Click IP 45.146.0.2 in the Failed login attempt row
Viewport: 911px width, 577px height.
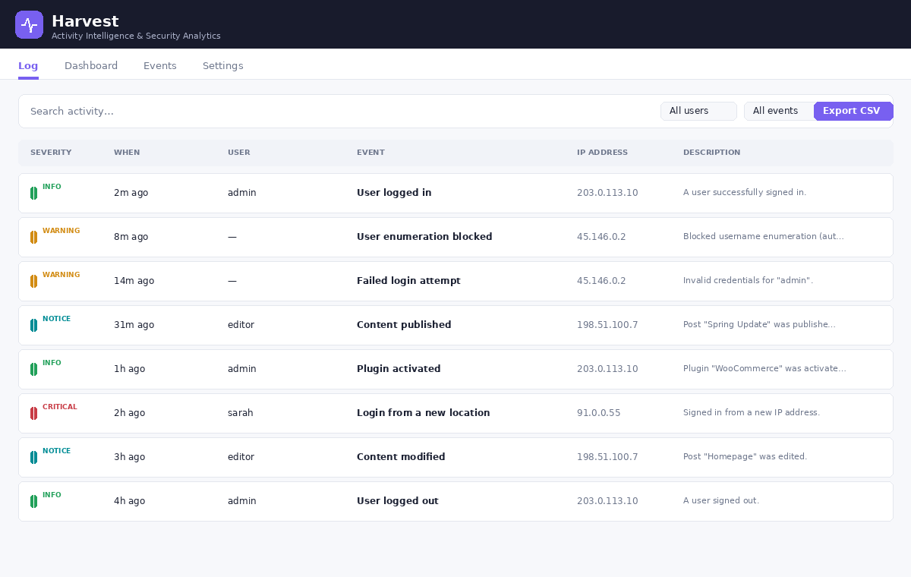click(601, 281)
